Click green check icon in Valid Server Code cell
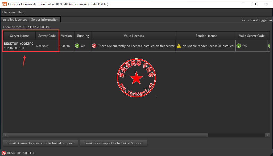 point(239,46)
